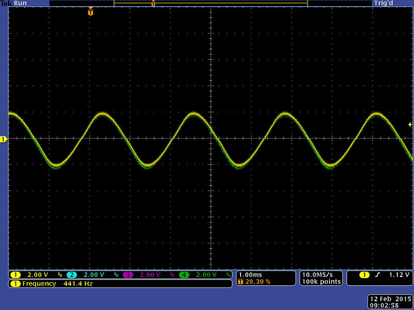
Task: Select the Frequency 441.4 Hz measurement
Action: pos(57,284)
